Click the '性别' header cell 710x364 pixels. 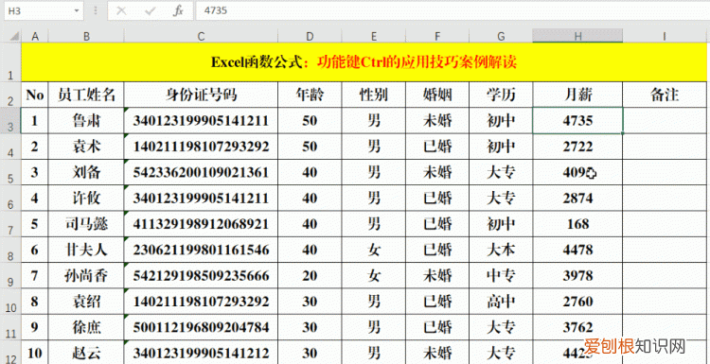[x=374, y=95]
